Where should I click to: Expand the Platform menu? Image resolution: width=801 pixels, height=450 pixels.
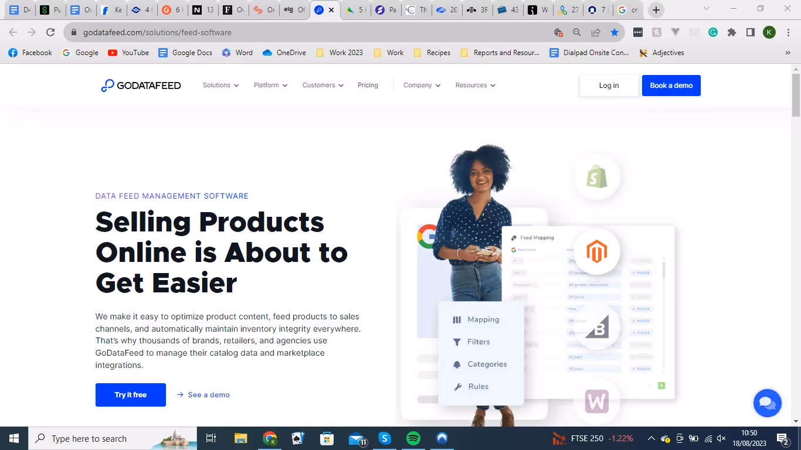tap(271, 86)
